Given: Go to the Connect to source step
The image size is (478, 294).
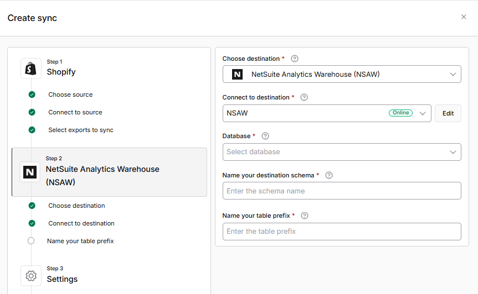Looking at the screenshot, I should (x=75, y=112).
